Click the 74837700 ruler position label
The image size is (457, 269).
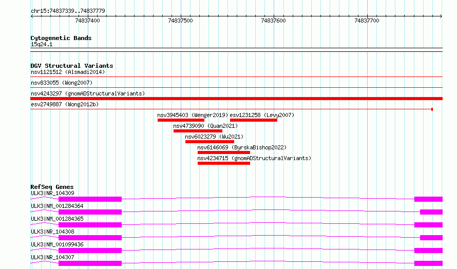367,21
